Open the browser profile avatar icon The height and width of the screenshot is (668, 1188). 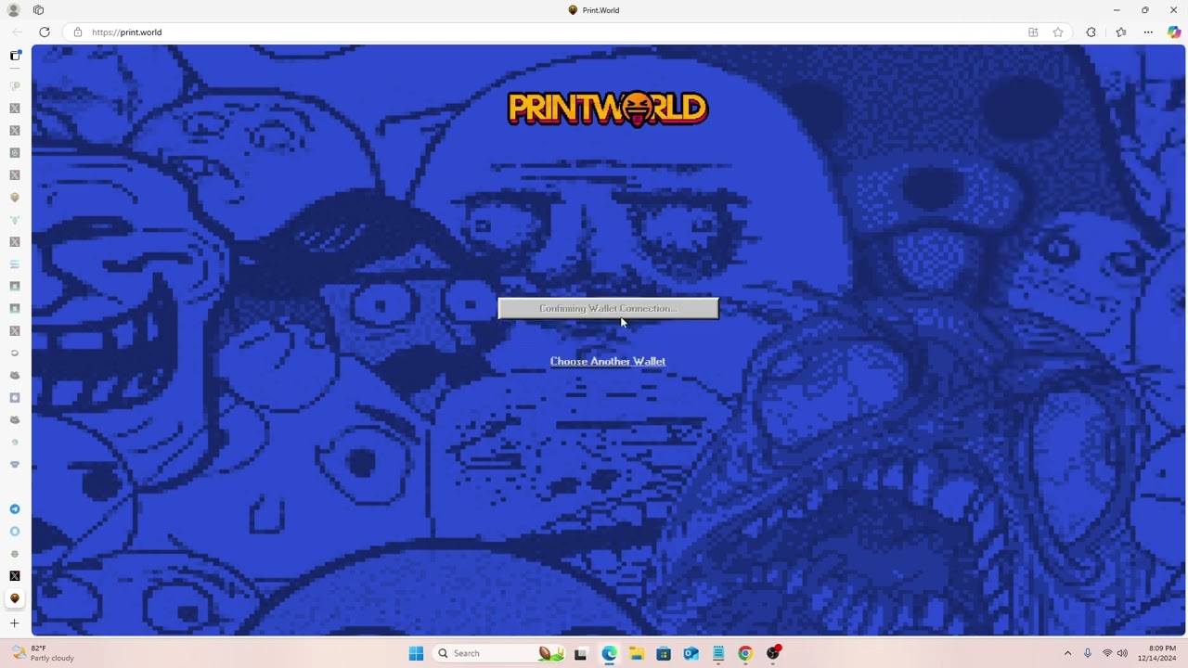14,10
